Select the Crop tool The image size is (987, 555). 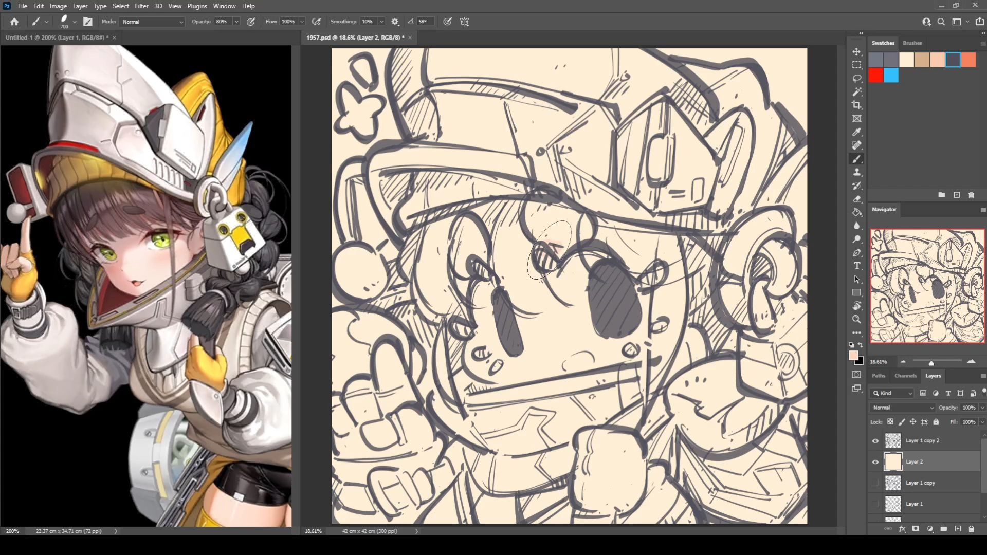pos(856,105)
